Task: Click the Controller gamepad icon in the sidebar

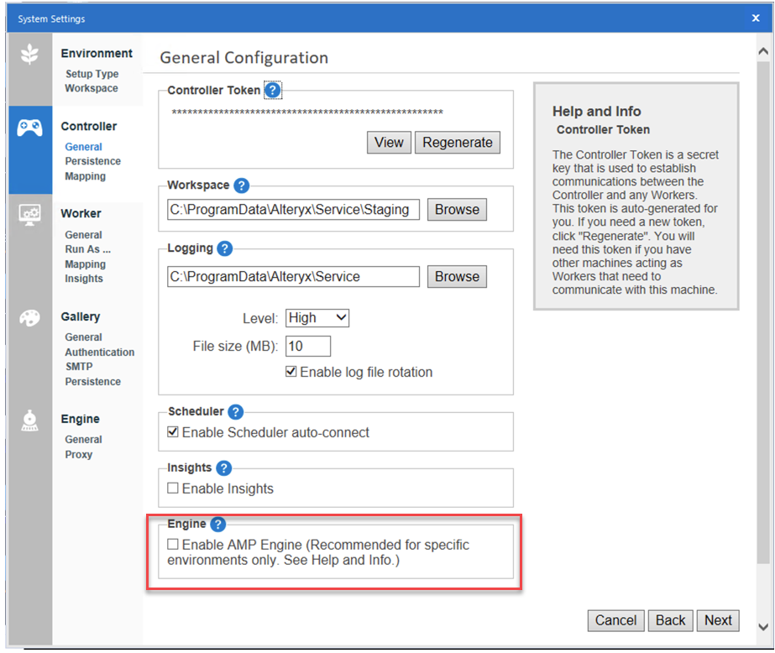Action: [29, 126]
